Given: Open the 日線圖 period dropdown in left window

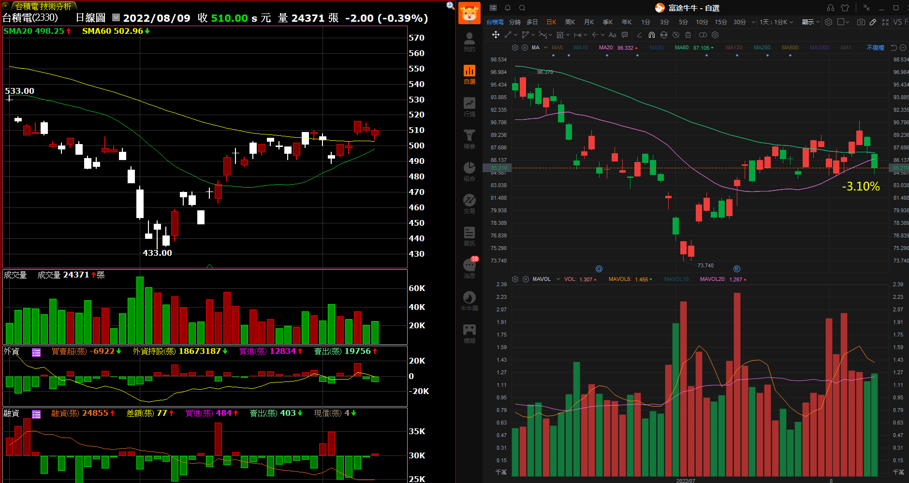Looking at the screenshot, I should point(116,17).
